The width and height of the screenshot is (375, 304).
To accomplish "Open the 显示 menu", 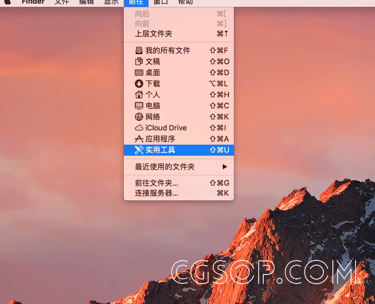I will pyautogui.click(x=111, y=2).
